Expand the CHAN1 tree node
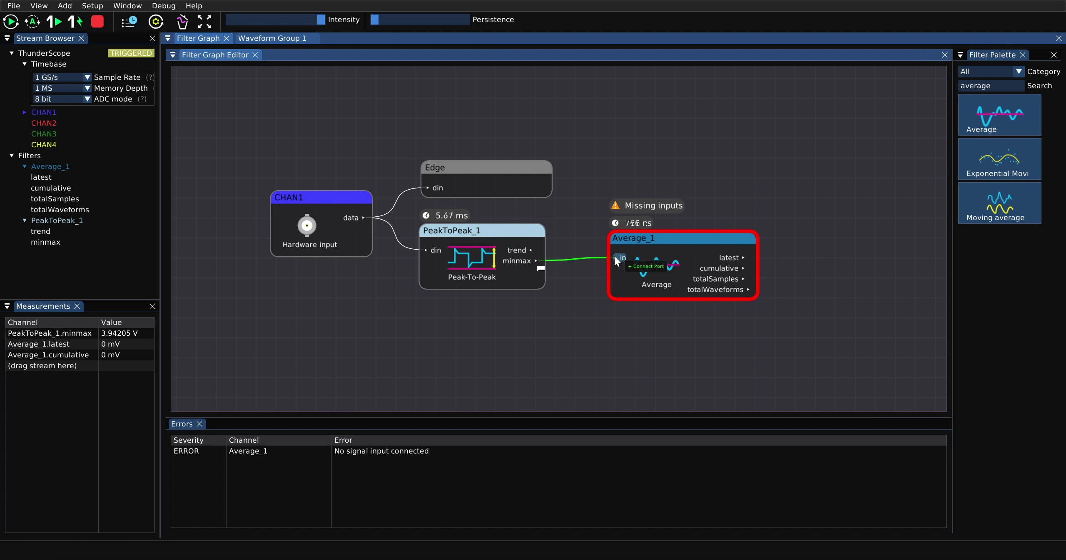The width and height of the screenshot is (1066, 560). pos(24,112)
